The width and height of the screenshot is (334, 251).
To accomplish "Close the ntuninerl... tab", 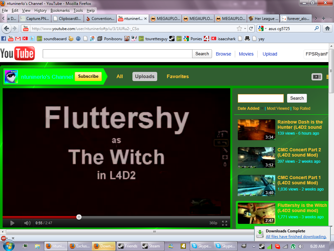I will point(145,19).
